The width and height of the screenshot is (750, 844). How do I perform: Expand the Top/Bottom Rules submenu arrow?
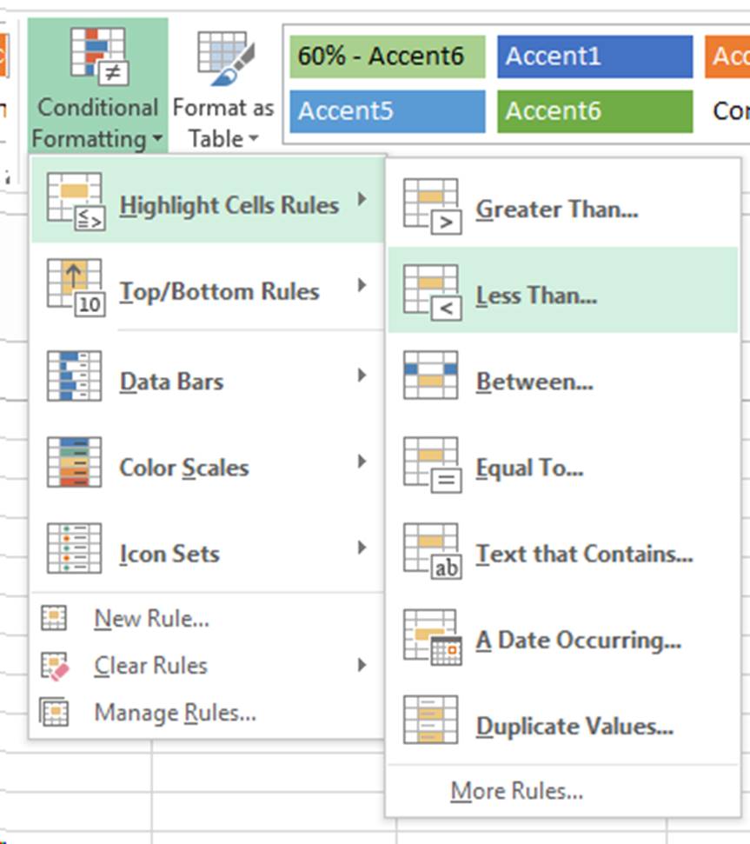(362, 285)
